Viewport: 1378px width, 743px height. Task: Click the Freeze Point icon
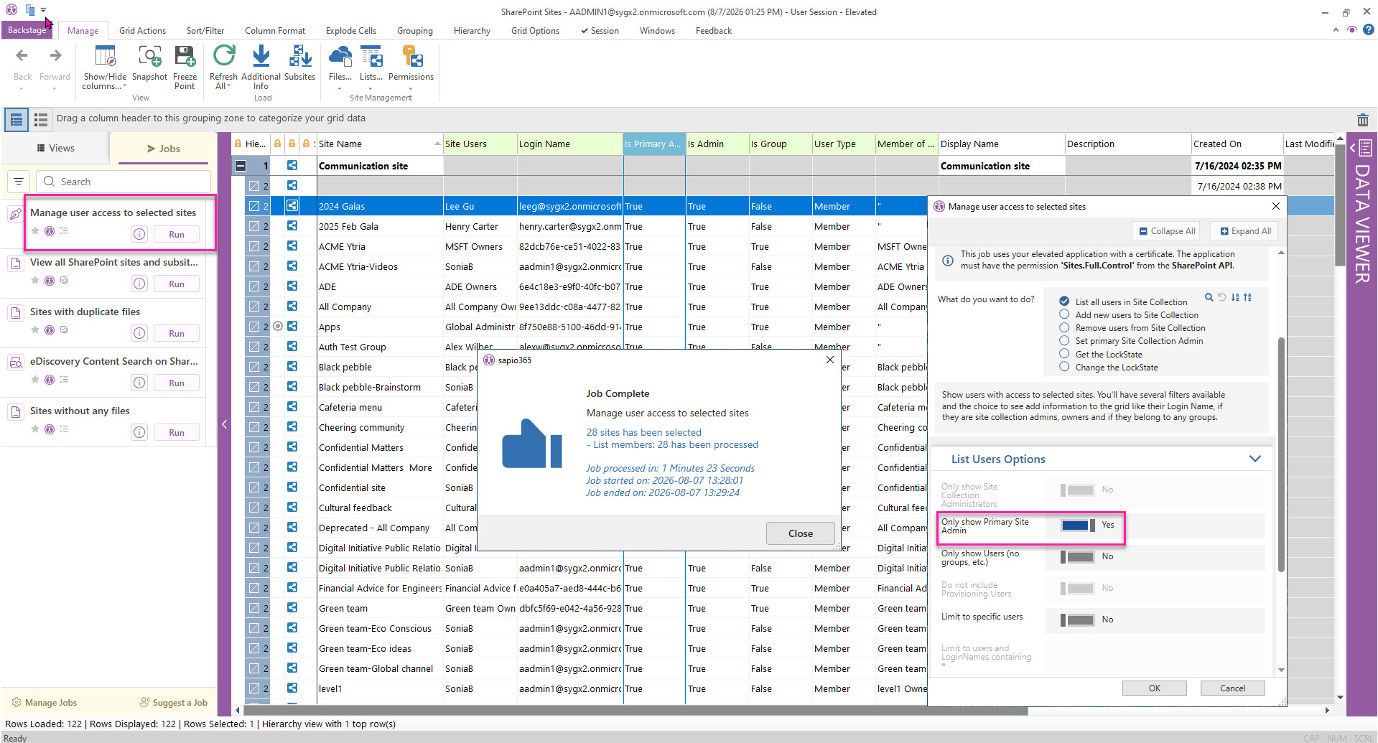click(x=185, y=56)
